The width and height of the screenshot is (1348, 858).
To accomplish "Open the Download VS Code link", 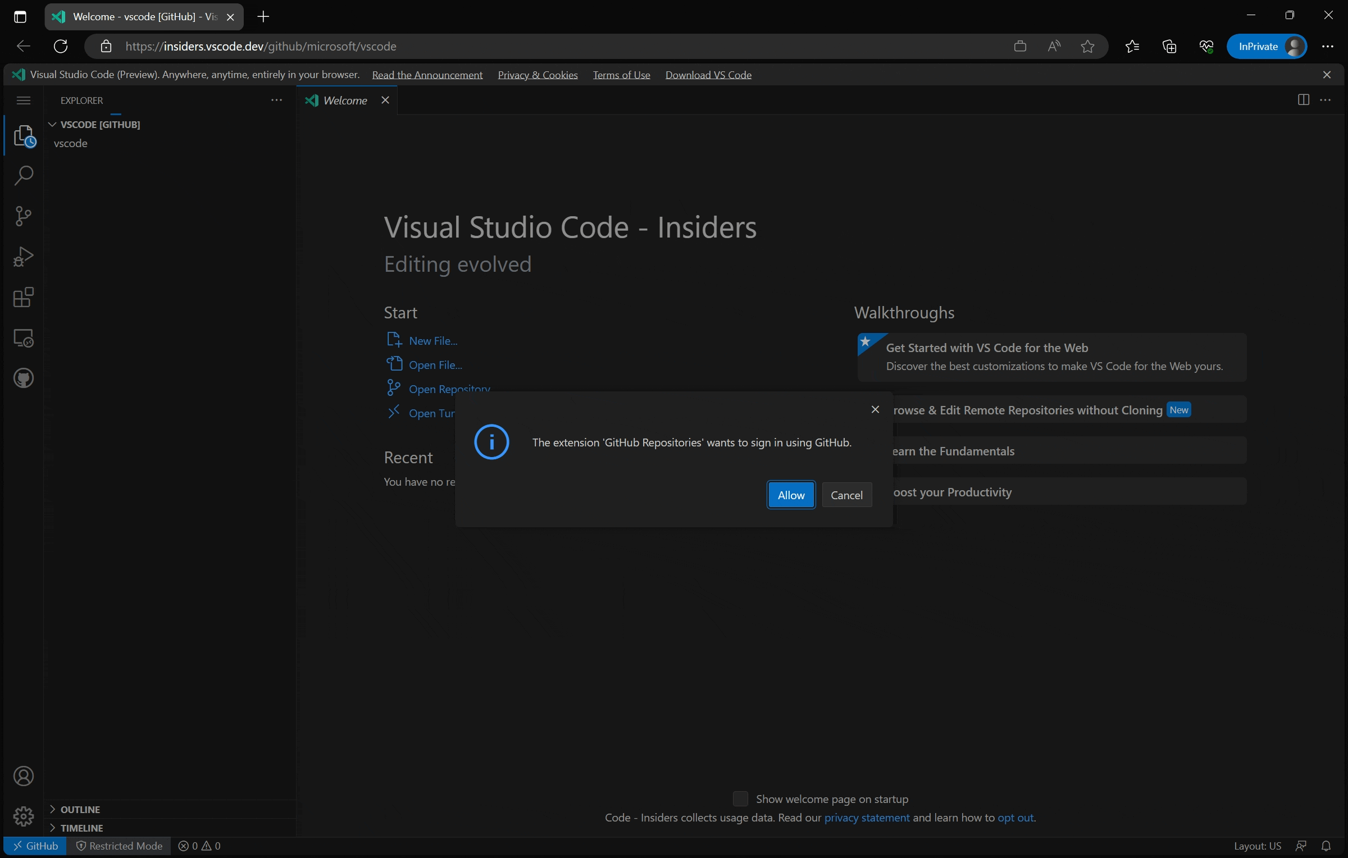I will 708,74.
